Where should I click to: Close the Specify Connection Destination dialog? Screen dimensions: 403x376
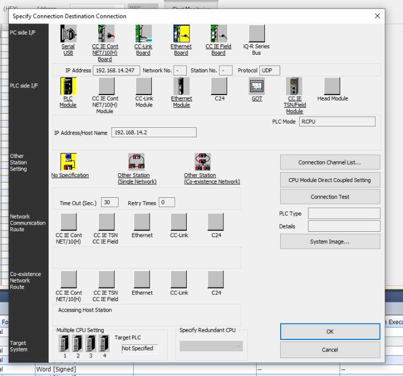click(377, 16)
